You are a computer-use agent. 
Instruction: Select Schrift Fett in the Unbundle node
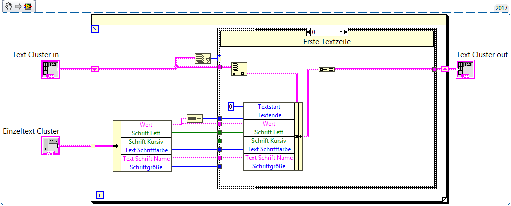point(146,133)
